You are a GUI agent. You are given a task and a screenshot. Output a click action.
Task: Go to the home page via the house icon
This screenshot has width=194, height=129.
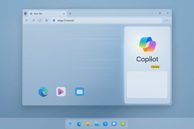click(x=46, y=20)
